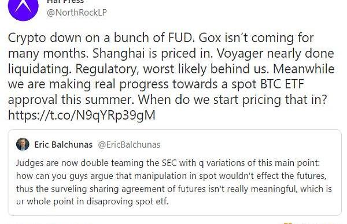Screen dimensions: 347x224
Task: Open the Hal Press display name
Action: (65, 2)
